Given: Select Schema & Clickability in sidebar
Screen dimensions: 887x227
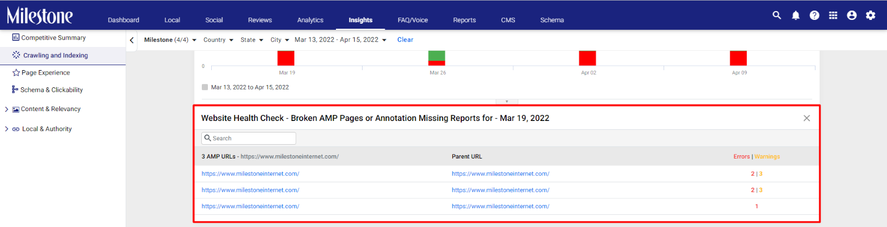Looking at the screenshot, I should (x=52, y=89).
